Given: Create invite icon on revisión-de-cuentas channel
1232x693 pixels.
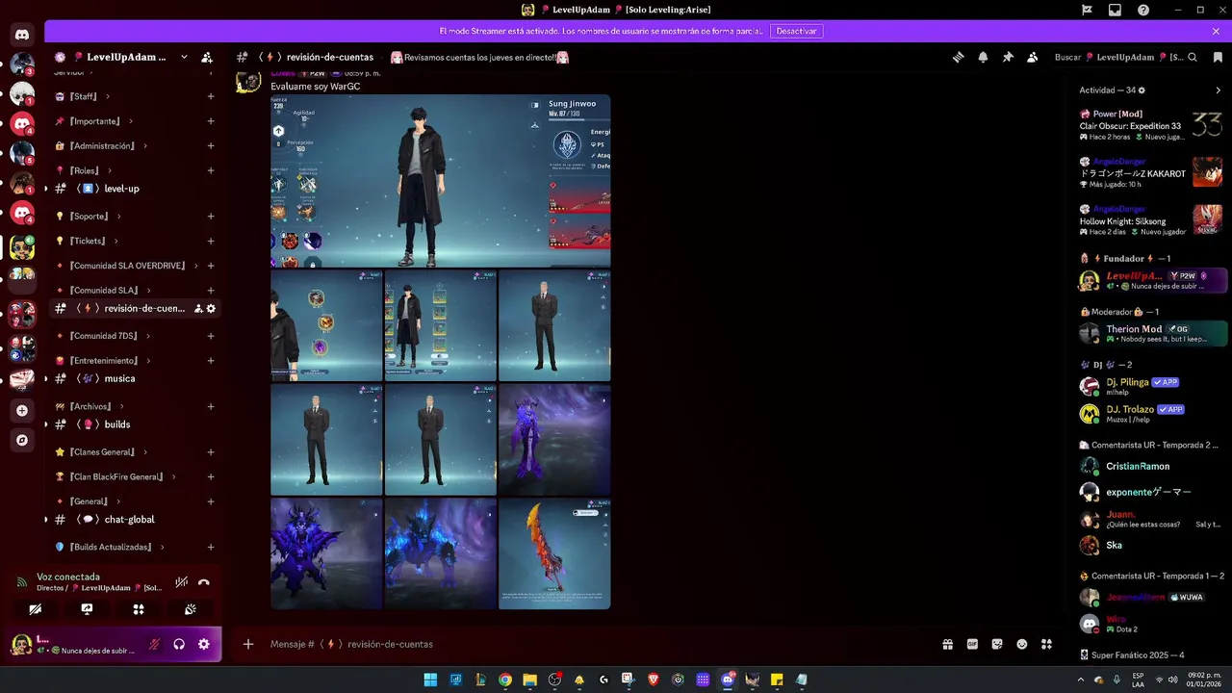Looking at the screenshot, I should [197, 308].
